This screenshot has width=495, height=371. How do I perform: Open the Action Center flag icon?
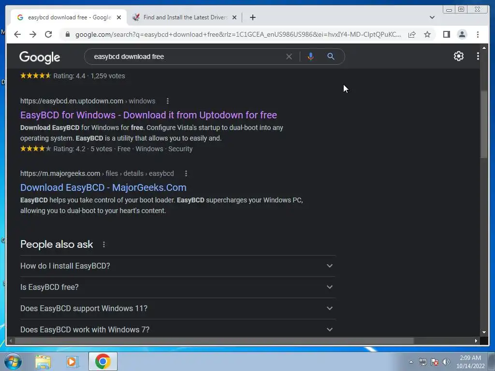(435, 362)
